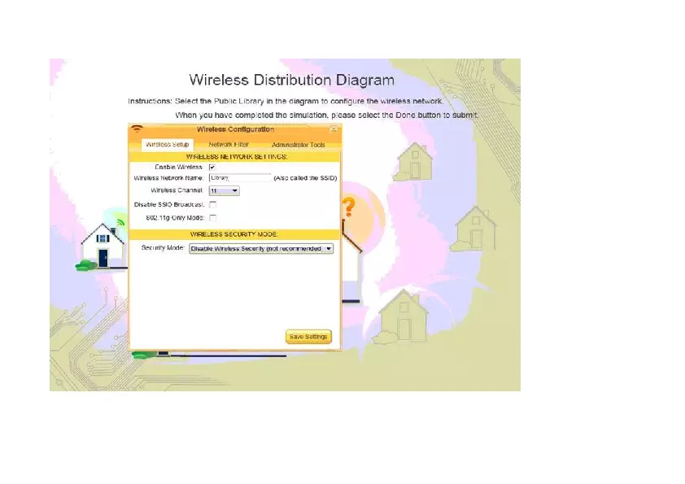
Task: Open the Administrator Tools tab
Action: 297,143
